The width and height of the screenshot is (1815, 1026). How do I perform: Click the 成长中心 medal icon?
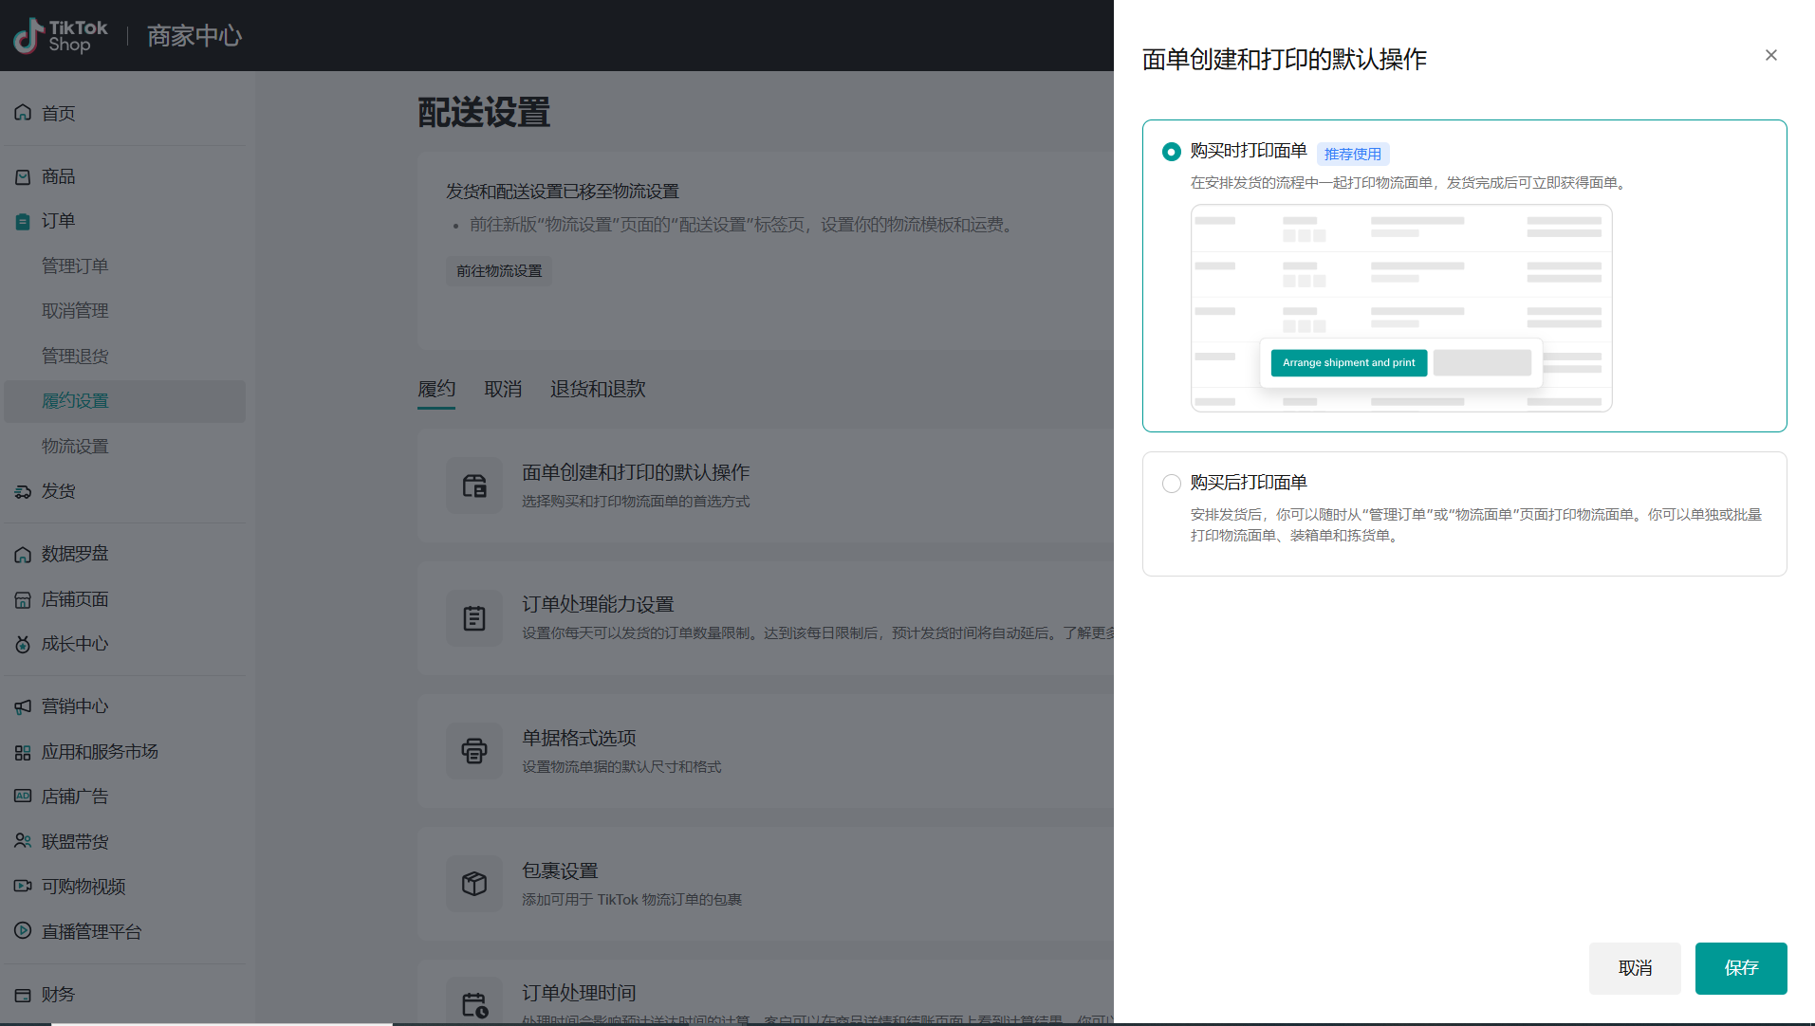click(23, 645)
